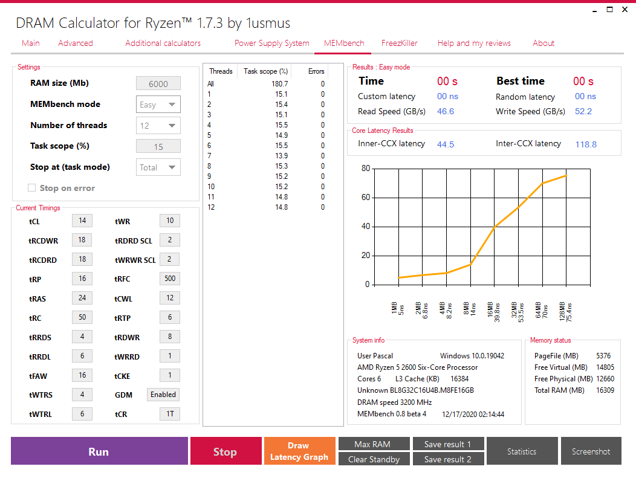This screenshot has width=636, height=478.
Task: Click the tRFC value 500 field
Action: (x=170, y=279)
